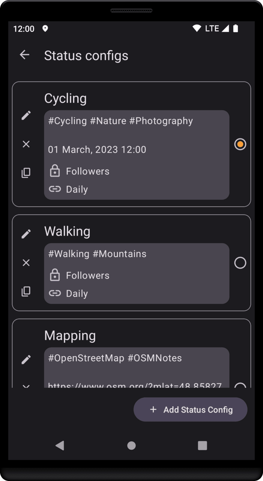Tap the Walking hashtags preview box
The width and height of the screenshot is (263, 481).
(137, 273)
